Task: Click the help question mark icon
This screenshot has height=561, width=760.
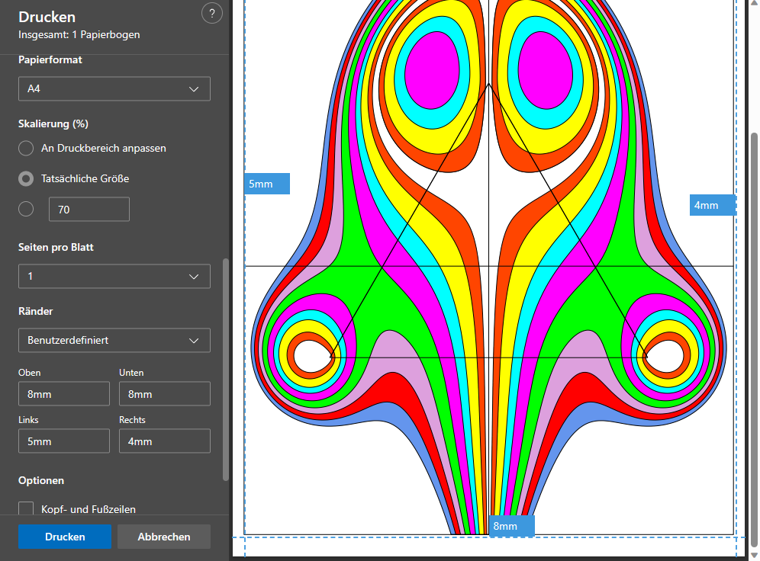Action: pos(212,13)
